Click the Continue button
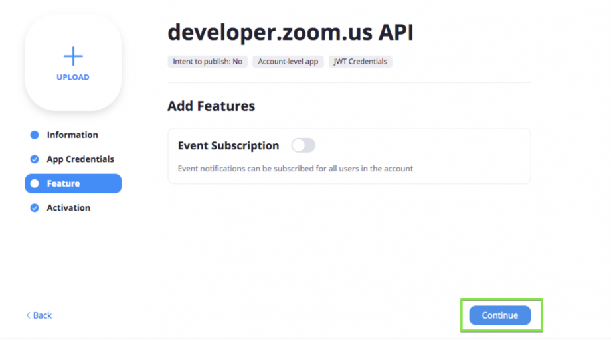Screen dimensions: 611x340 coord(500,315)
